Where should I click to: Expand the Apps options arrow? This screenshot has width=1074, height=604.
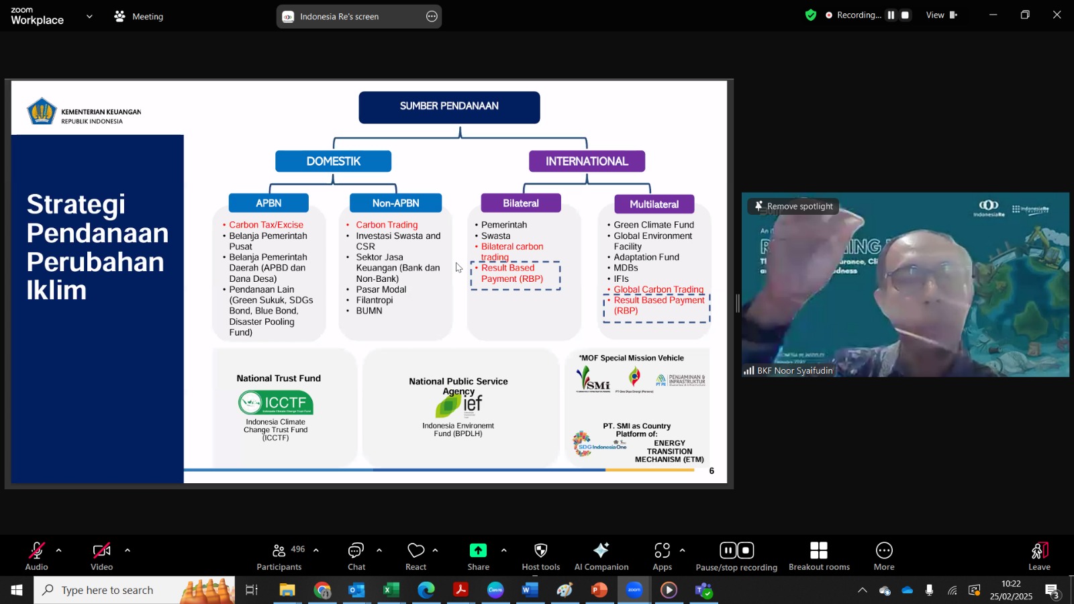pyautogui.click(x=683, y=550)
